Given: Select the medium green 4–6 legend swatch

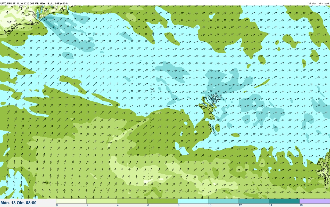Looking at the screenshot, I should 132,201.
